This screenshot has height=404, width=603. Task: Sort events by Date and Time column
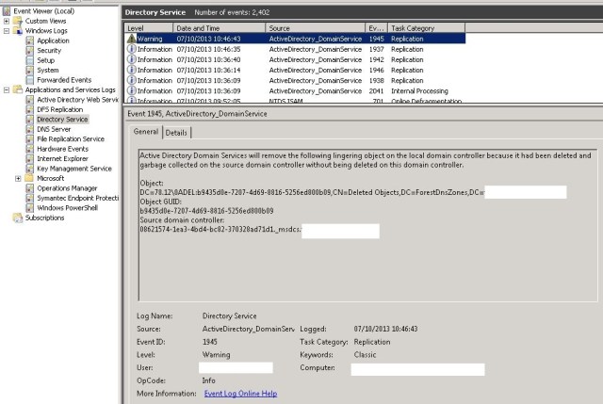[220, 28]
